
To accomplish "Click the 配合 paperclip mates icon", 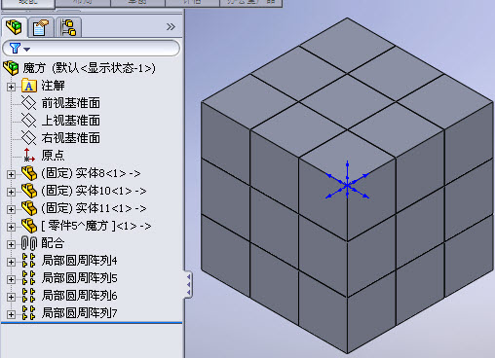I will coord(29,243).
